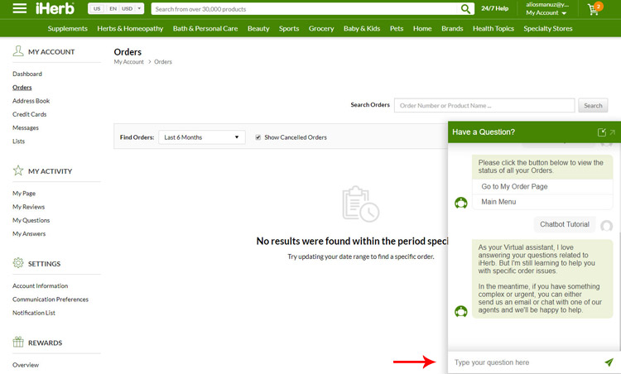The image size is (621, 374).
Task: Open Messages link
Action: (26, 127)
